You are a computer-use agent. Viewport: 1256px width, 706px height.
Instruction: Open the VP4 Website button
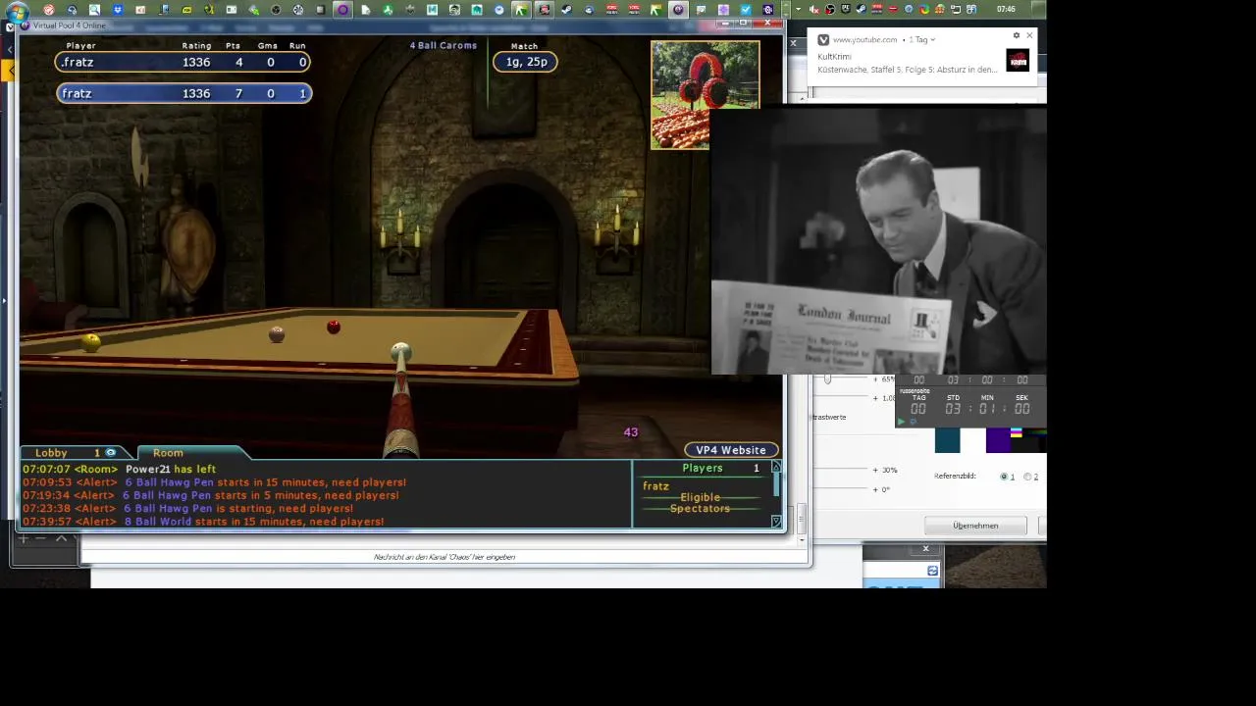pyautogui.click(x=731, y=450)
